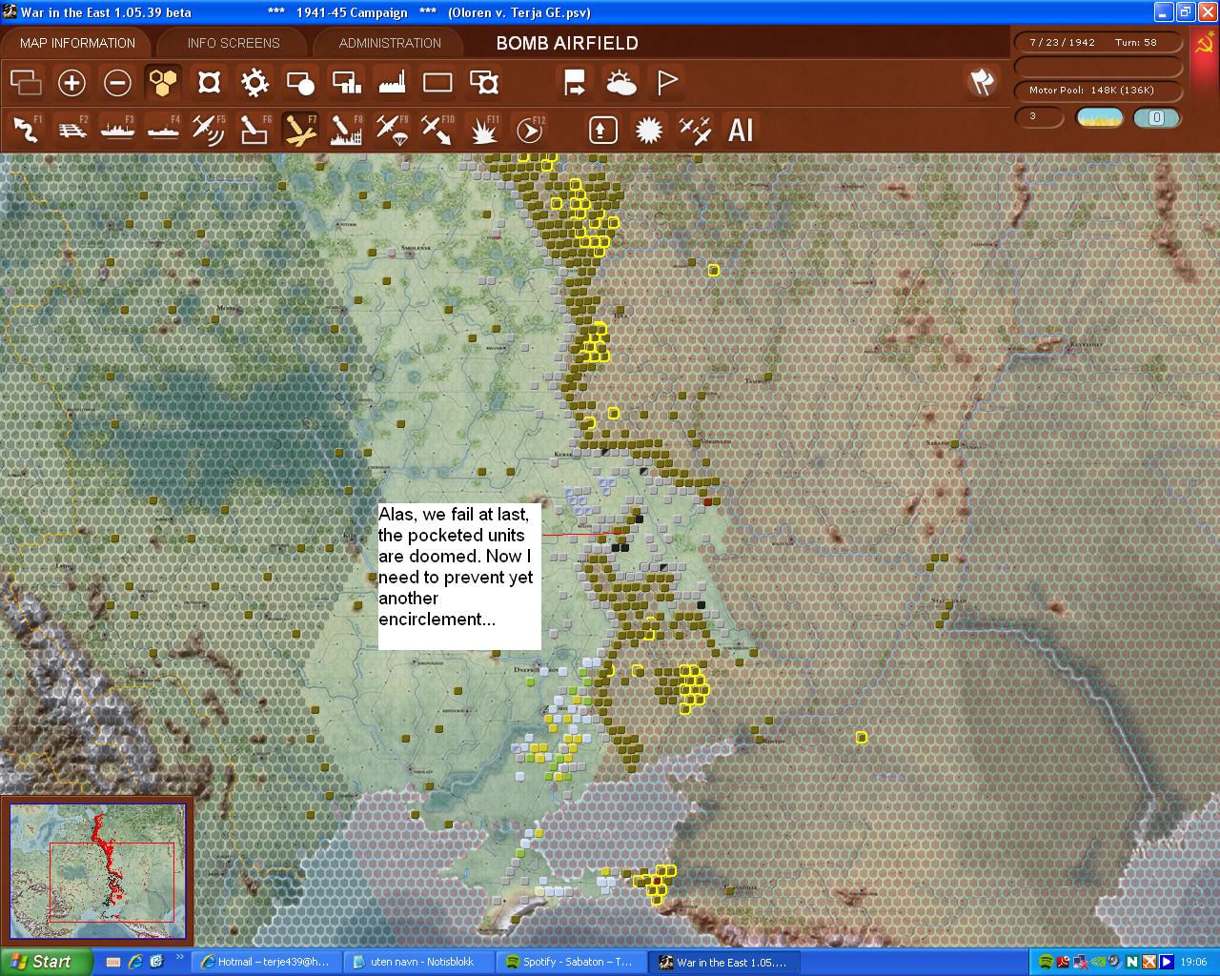Toggle the four-cornered frame map overlay icon
Image resolution: width=1220 pixels, height=976 pixels.
[x=209, y=83]
